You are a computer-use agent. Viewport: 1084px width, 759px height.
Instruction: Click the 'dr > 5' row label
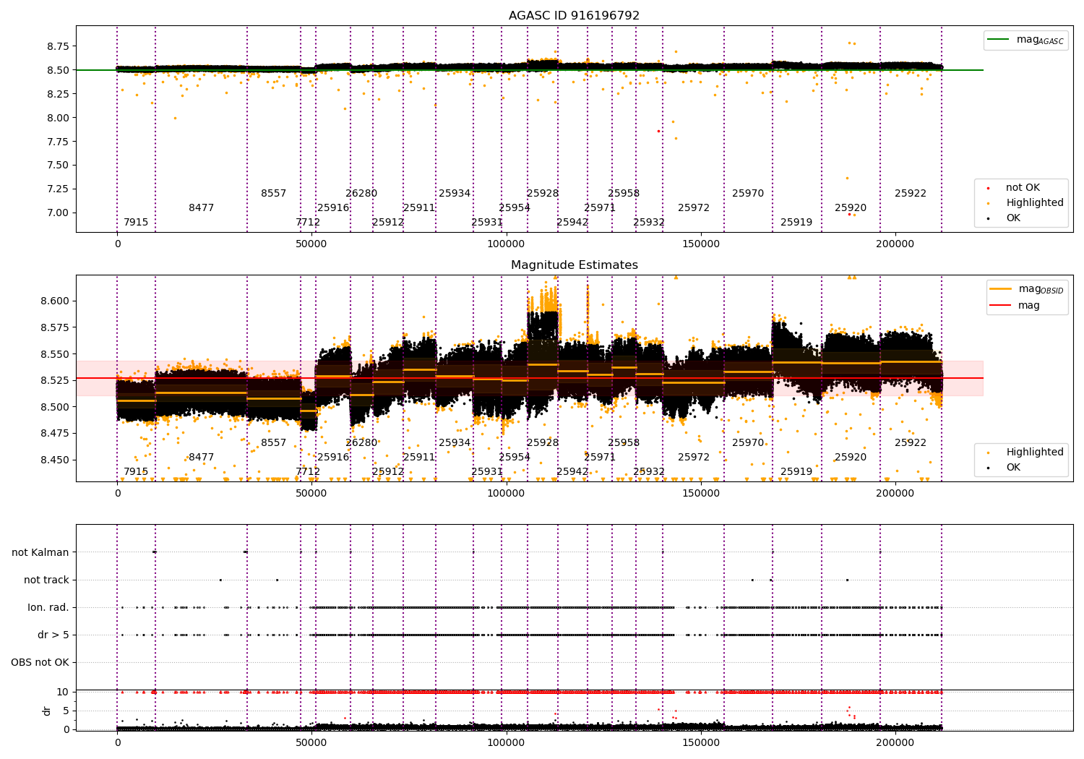click(x=53, y=635)
